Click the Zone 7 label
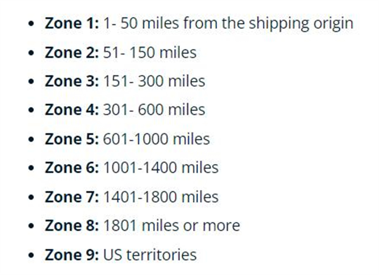The height and width of the screenshot is (275, 379). point(72,197)
